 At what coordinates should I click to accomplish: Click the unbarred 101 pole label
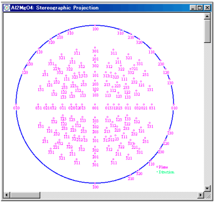[x=95, y=75]
